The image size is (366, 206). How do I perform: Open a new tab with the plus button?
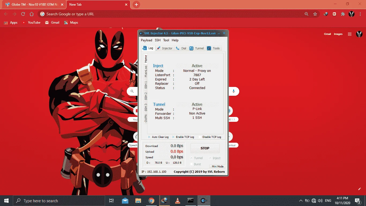pos(136,5)
